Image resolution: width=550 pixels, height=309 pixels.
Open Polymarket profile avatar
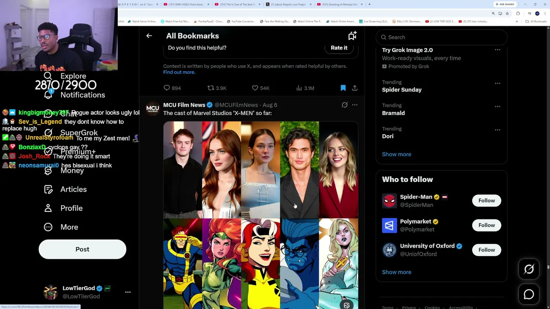pyautogui.click(x=389, y=225)
